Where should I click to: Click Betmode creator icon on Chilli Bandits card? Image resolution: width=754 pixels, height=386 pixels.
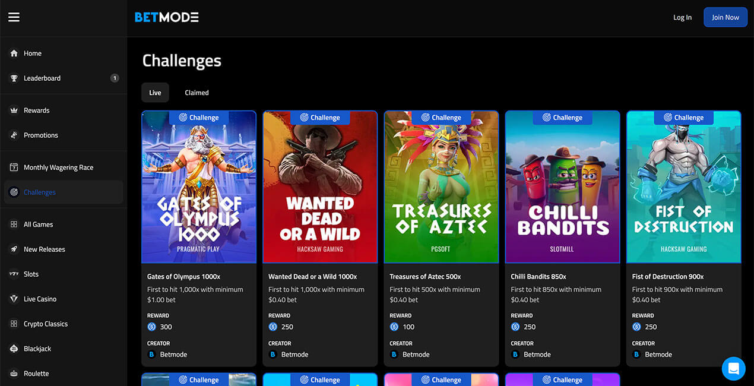point(515,355)
